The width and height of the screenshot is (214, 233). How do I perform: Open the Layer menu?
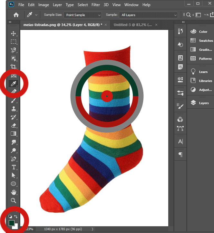(57, 5)
